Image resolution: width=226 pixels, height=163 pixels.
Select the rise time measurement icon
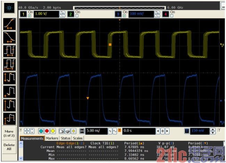(9, 24)
